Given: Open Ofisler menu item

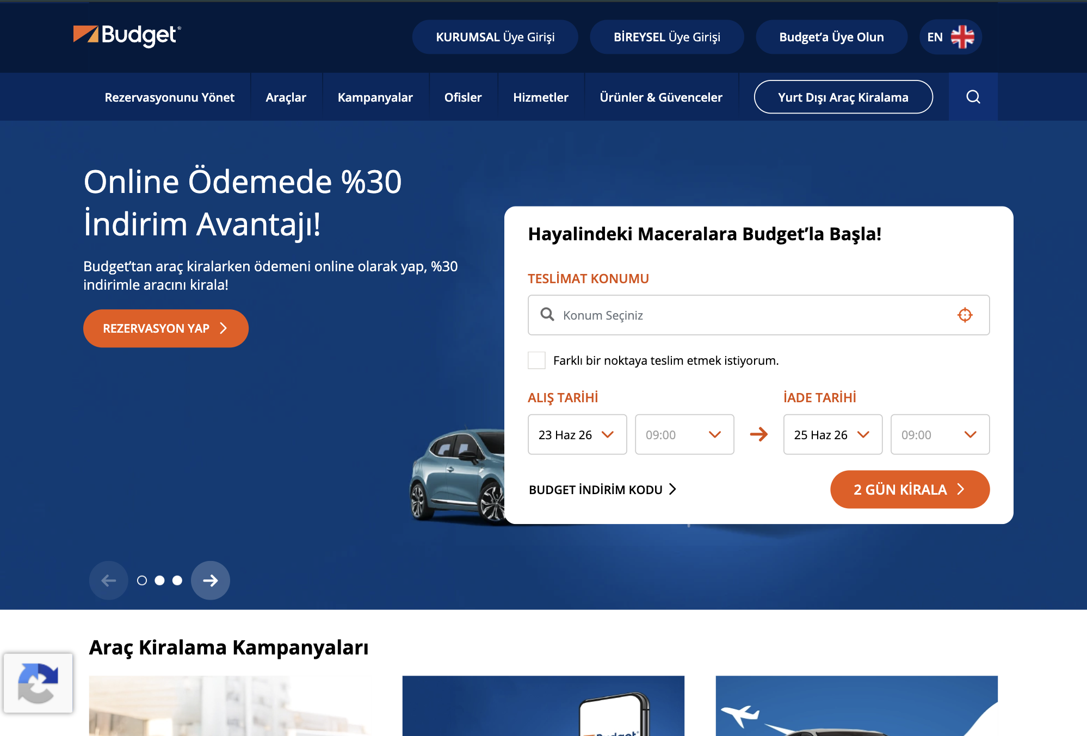Looking at the screenshot, I should (x=463, y=97).
